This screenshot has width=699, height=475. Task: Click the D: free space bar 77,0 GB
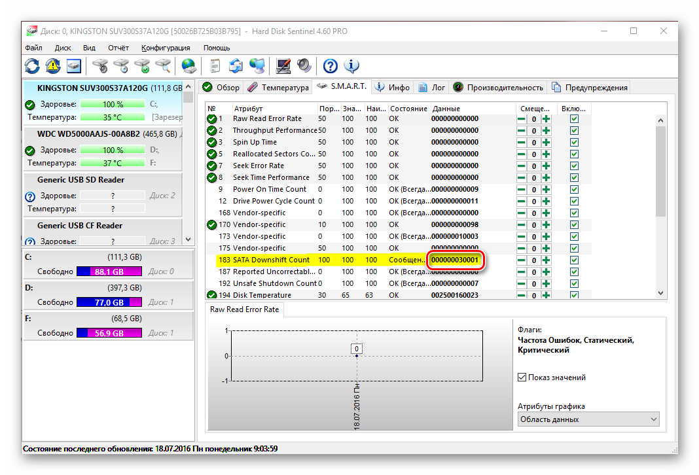pyautogui.click(x=109, y=302)
